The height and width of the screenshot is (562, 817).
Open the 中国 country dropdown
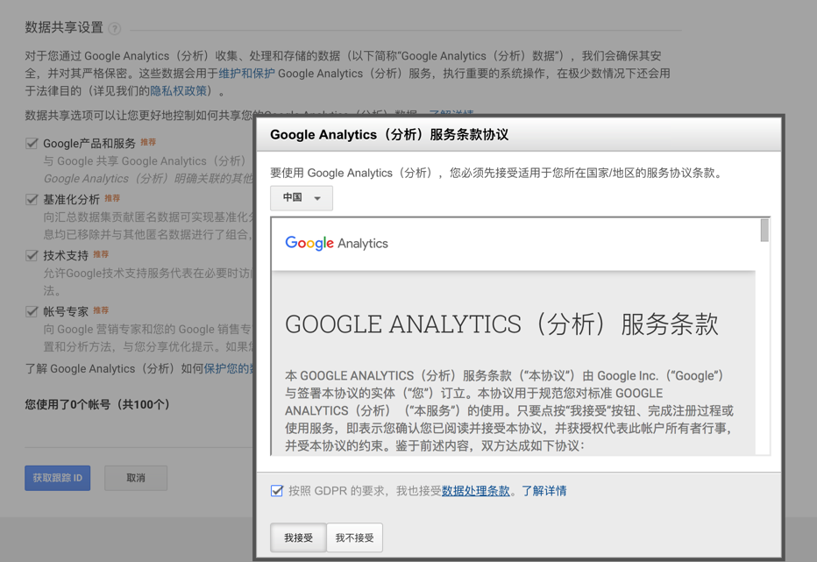pyautogui.click(x=302, y=198)
